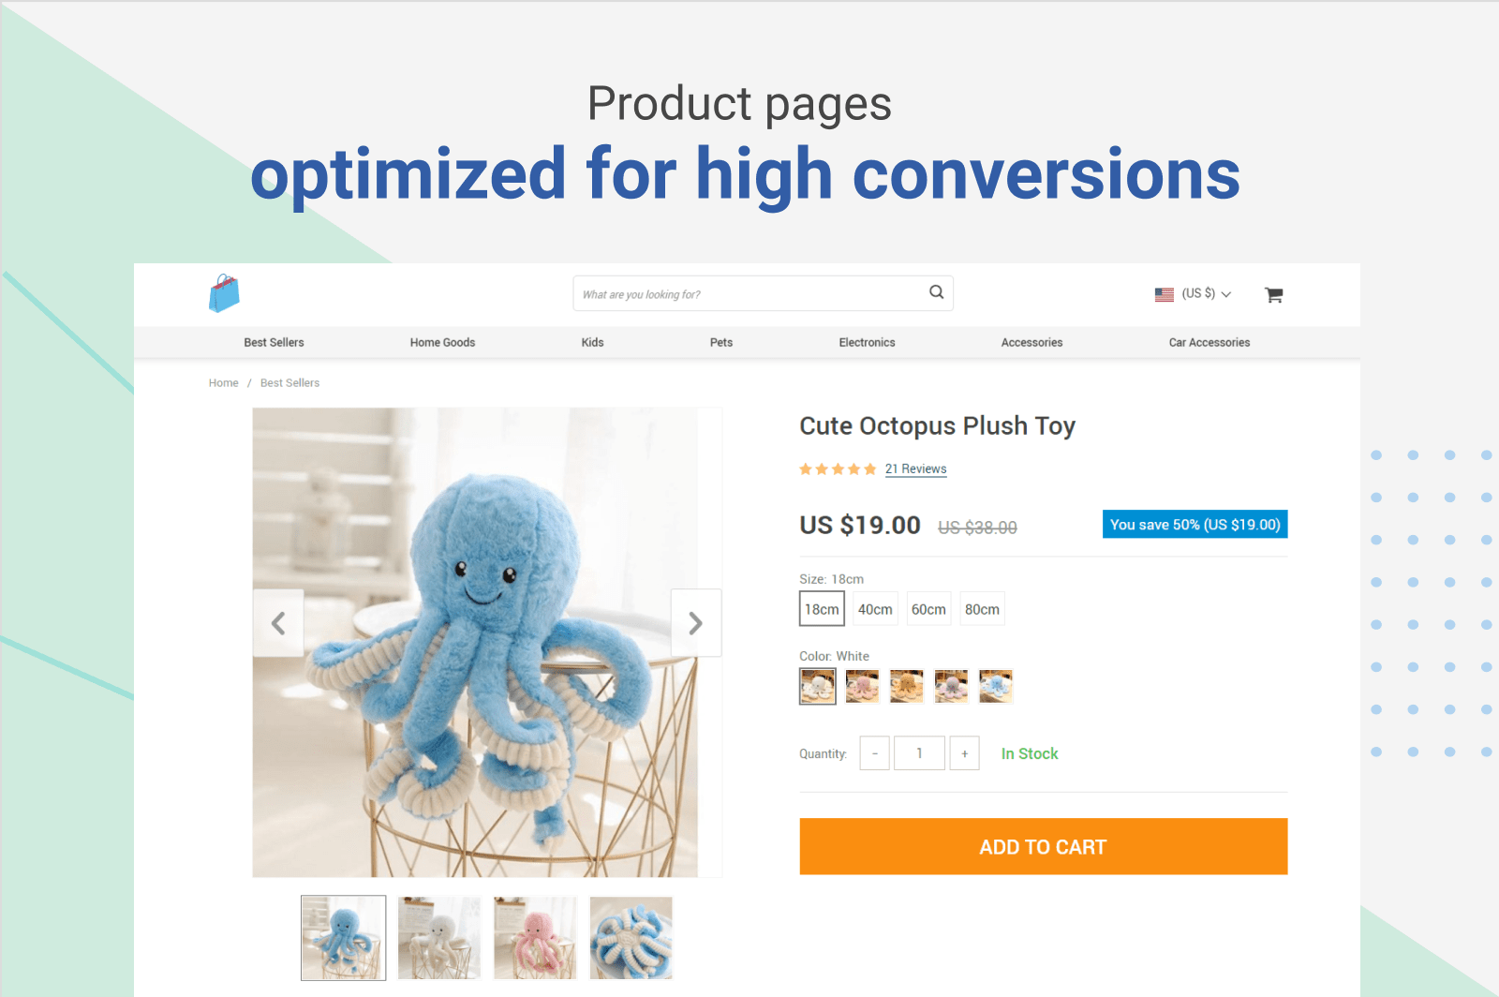Show next product image with right arrow
The width and height of the screenshot is (1499, 997).
[x=696, y=623]
